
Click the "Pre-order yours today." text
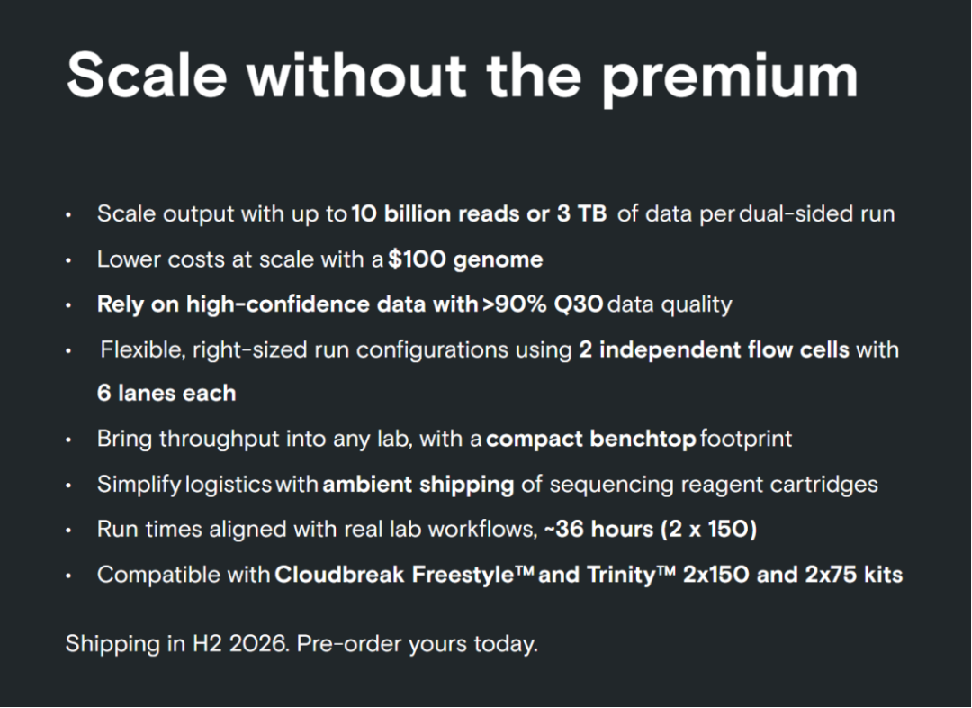(x=417, y=645)
